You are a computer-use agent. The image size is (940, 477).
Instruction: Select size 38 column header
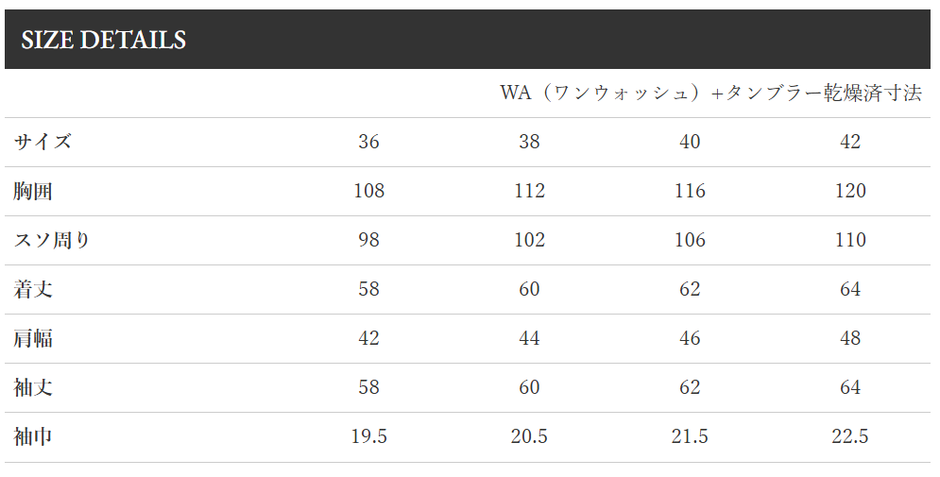pyautogui.click(x=529, y=143)
